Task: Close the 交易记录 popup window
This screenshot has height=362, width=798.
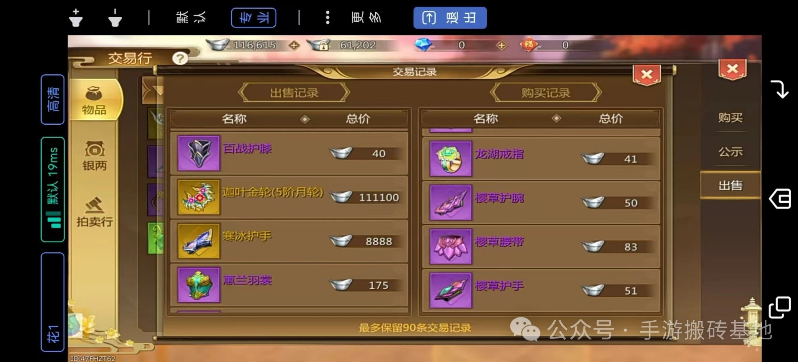Action: coord(647,75)
